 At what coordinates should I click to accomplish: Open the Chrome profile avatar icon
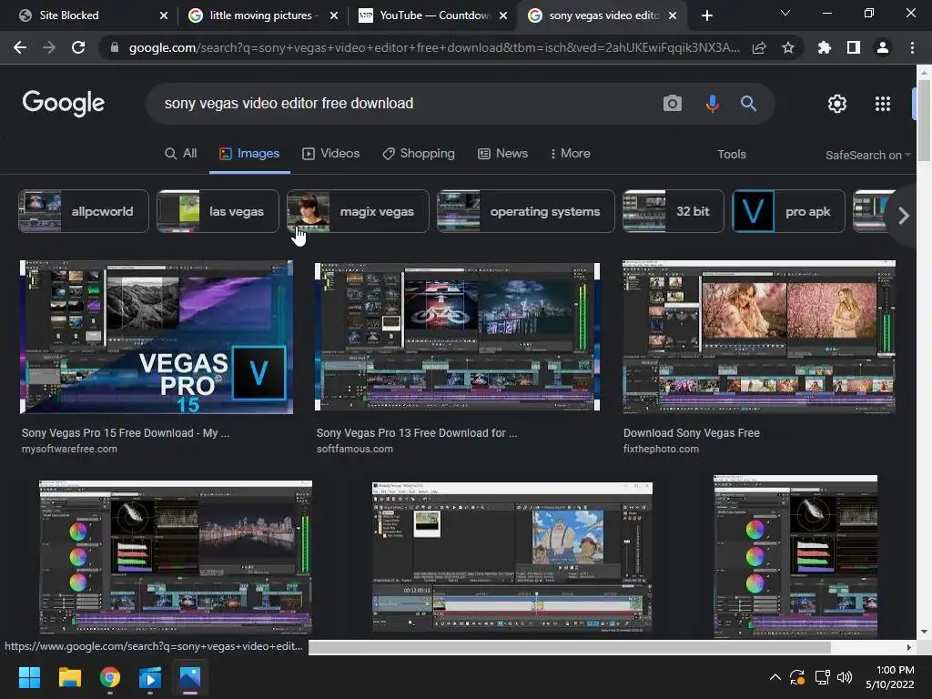pos(883,47)
